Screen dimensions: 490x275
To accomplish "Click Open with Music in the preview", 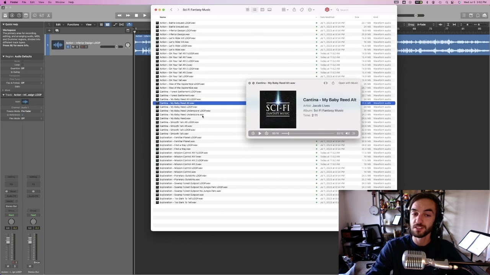I will 348,83.
